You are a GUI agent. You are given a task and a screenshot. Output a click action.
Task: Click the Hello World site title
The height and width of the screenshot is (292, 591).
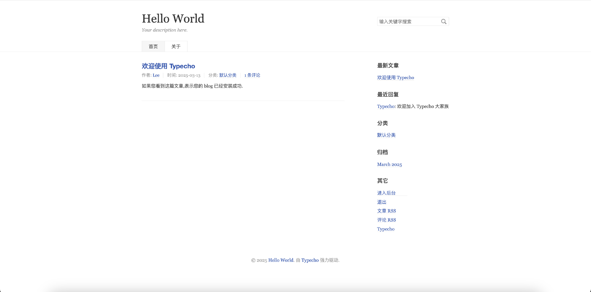coord(173,19)
